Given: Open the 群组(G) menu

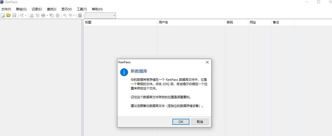Looking at the screenshot, I should tap(21, 9).
